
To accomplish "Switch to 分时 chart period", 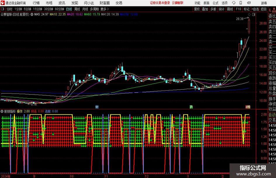I will pos(9,9).
